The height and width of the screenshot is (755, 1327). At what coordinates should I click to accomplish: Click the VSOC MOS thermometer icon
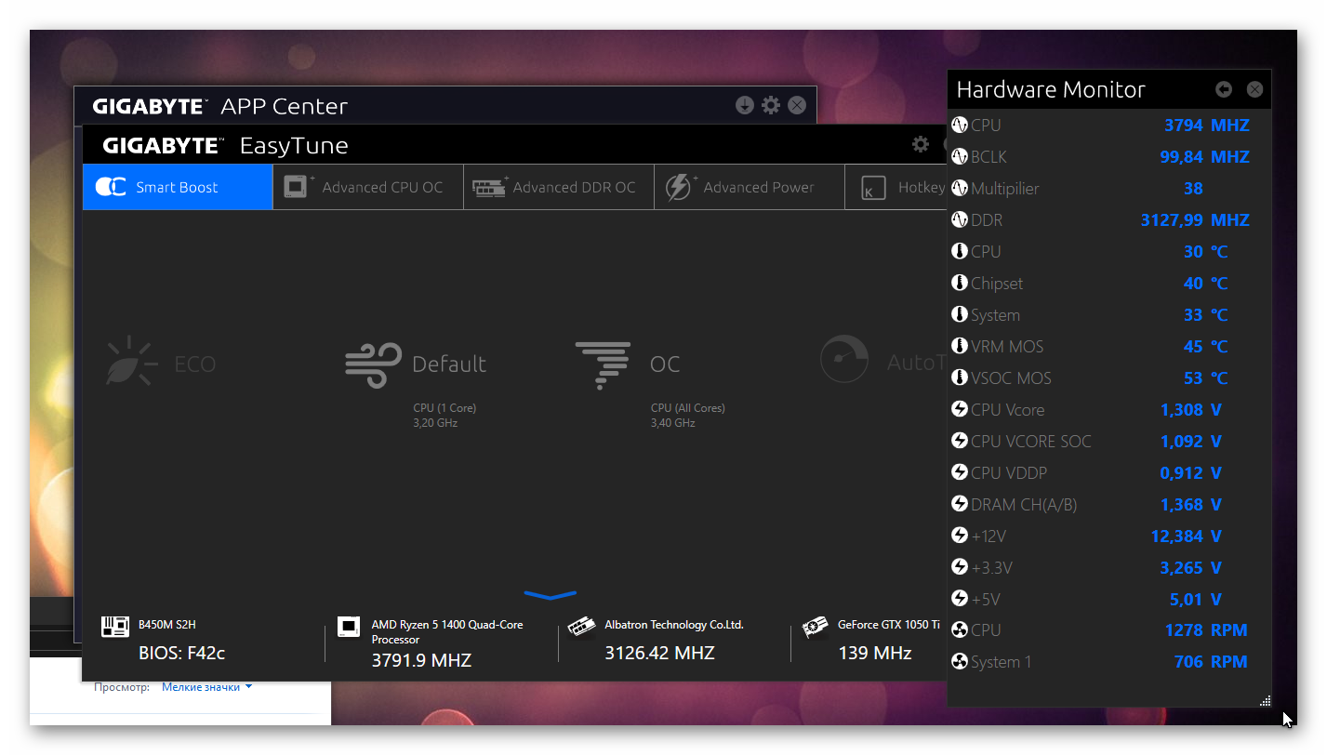[x=960, y=378]
